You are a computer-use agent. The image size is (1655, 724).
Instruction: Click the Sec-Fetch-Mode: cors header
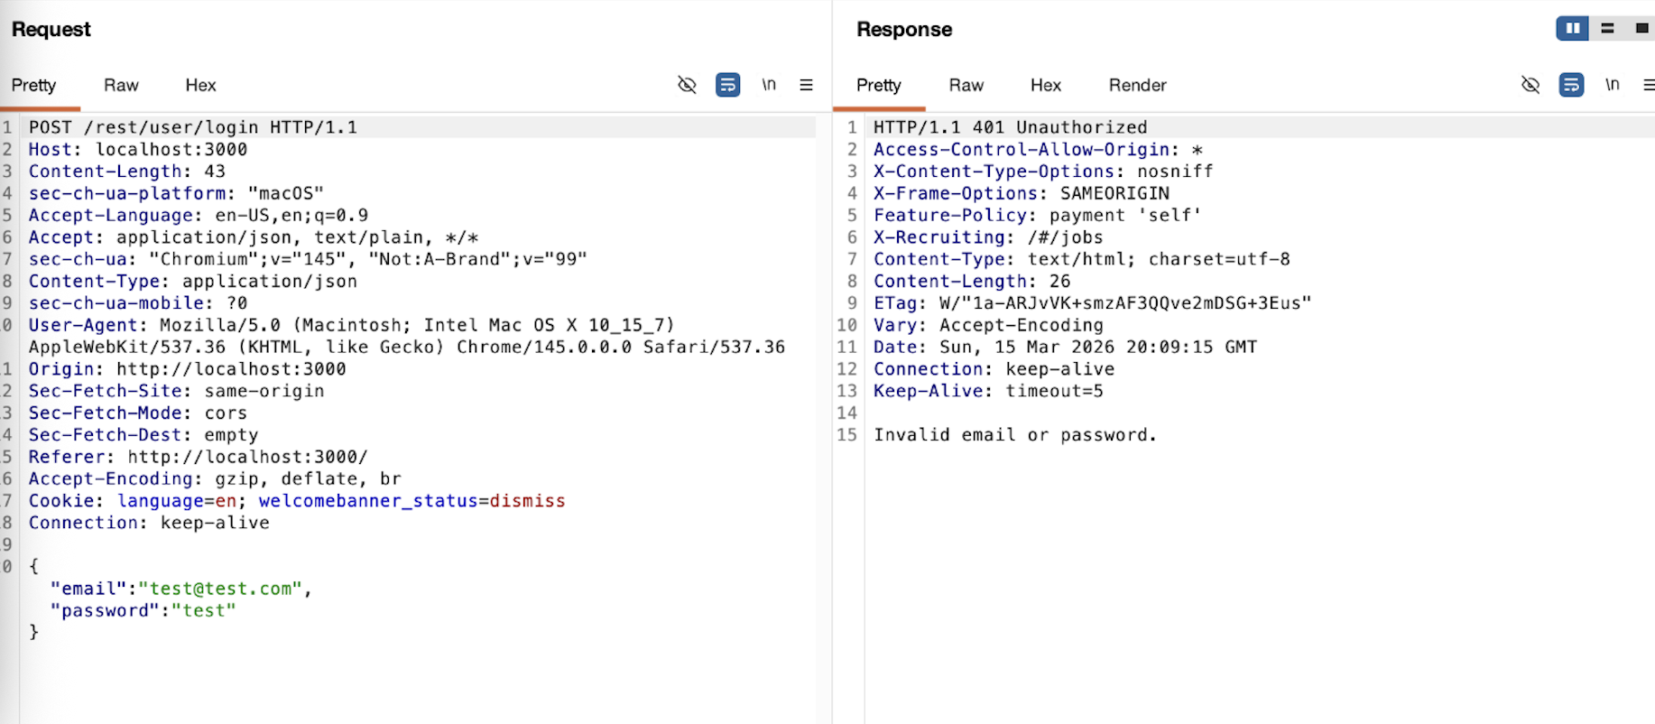(137, 413)
